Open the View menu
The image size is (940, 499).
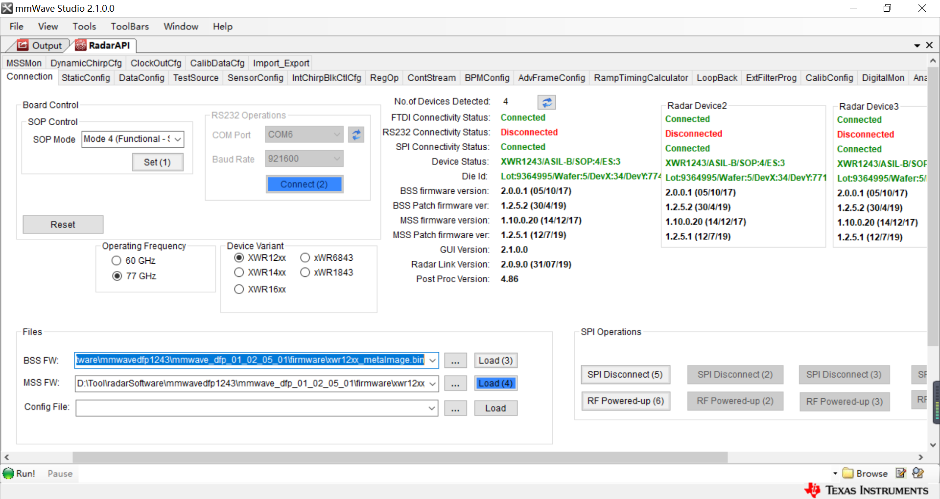(48, 26)
